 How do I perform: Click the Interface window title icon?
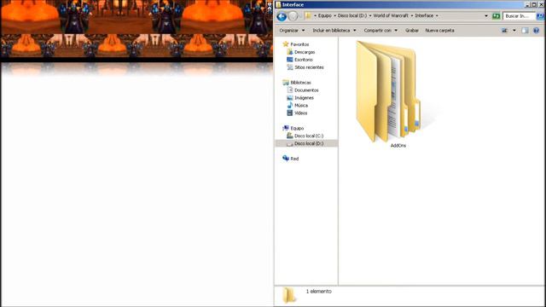click(x=278, y=4)
